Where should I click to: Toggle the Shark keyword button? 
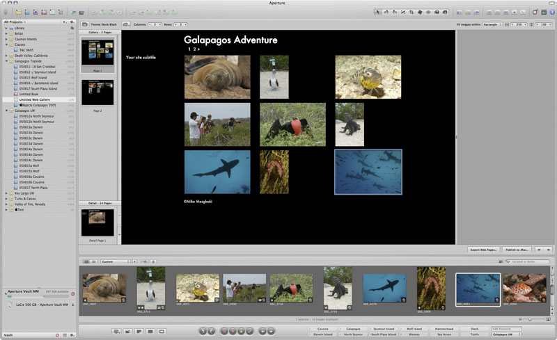(473, 328)
